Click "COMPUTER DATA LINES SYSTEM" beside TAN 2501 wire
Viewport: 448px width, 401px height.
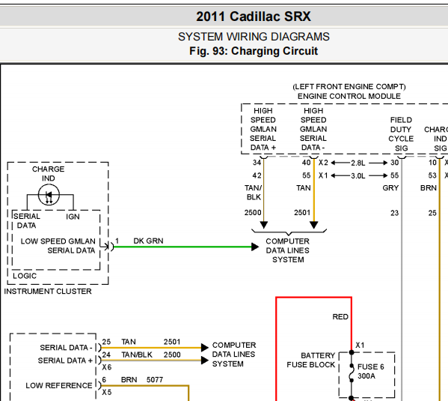[233, 355]
